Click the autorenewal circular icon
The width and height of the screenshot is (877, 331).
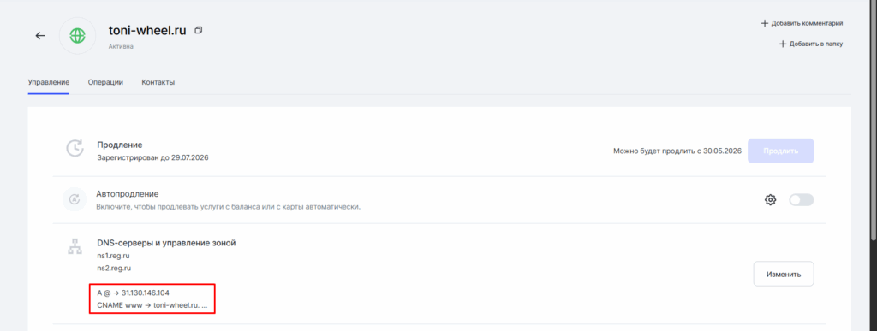pyautogui.click(x=75, y=199)
